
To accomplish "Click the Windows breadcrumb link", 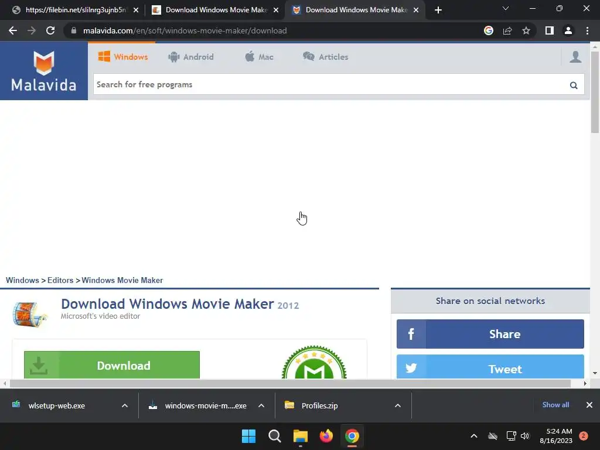I will 22,280.
